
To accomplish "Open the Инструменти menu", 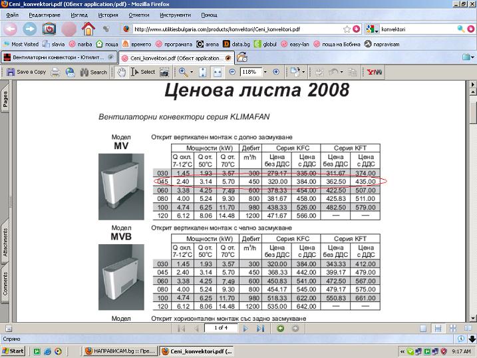I will coord(176,14).
